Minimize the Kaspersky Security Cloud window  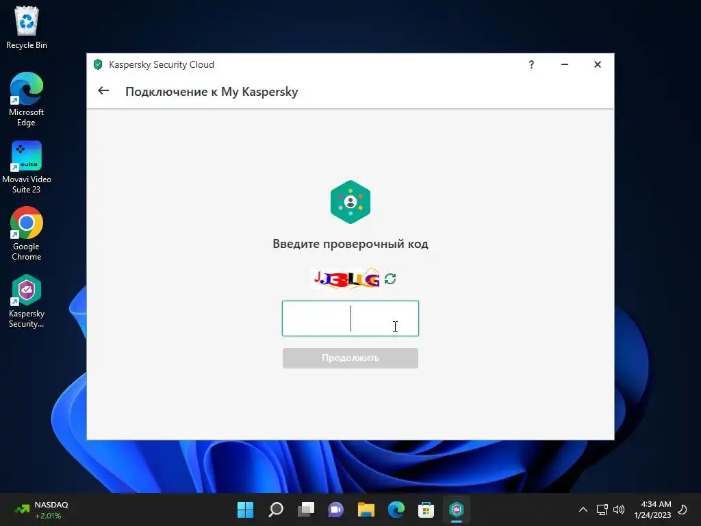[565, 64]
